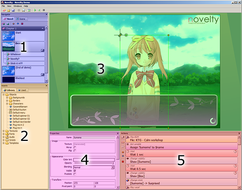Switch to the Scene tab in Navigator
This screenshot has width=242, height=190.
pos(21,19)
